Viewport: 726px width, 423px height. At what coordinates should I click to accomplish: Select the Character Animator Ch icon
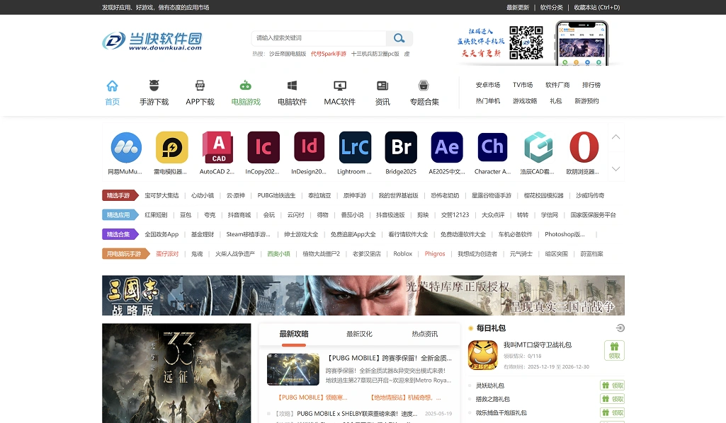point(492,147)
